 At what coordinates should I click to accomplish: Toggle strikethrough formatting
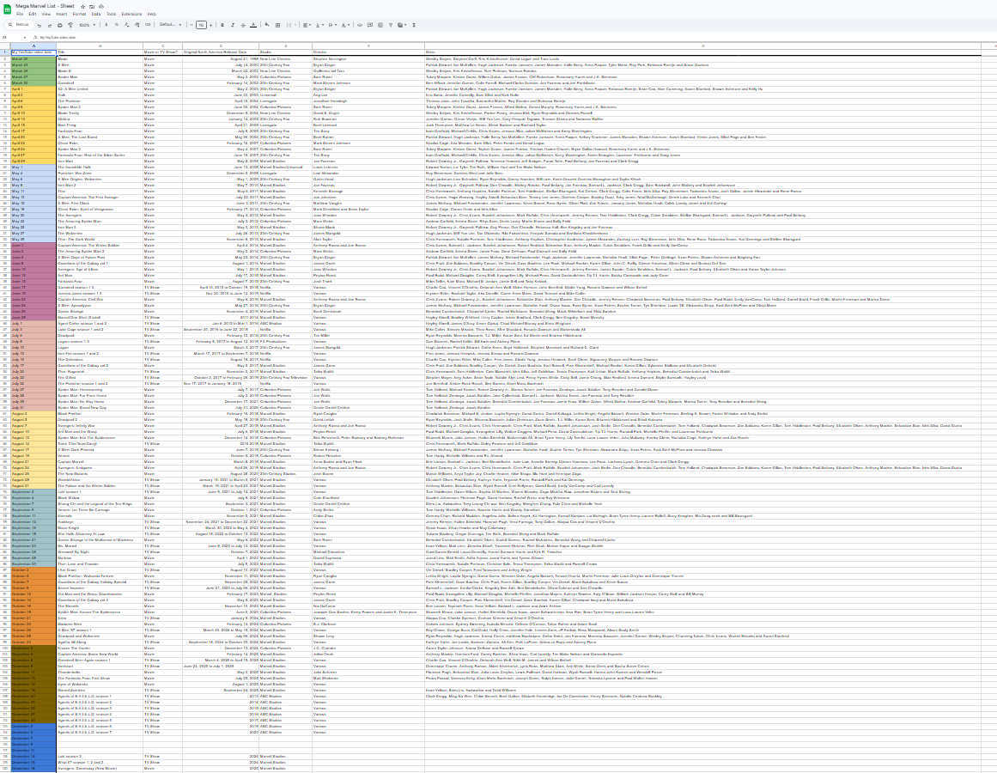[243, 25]
